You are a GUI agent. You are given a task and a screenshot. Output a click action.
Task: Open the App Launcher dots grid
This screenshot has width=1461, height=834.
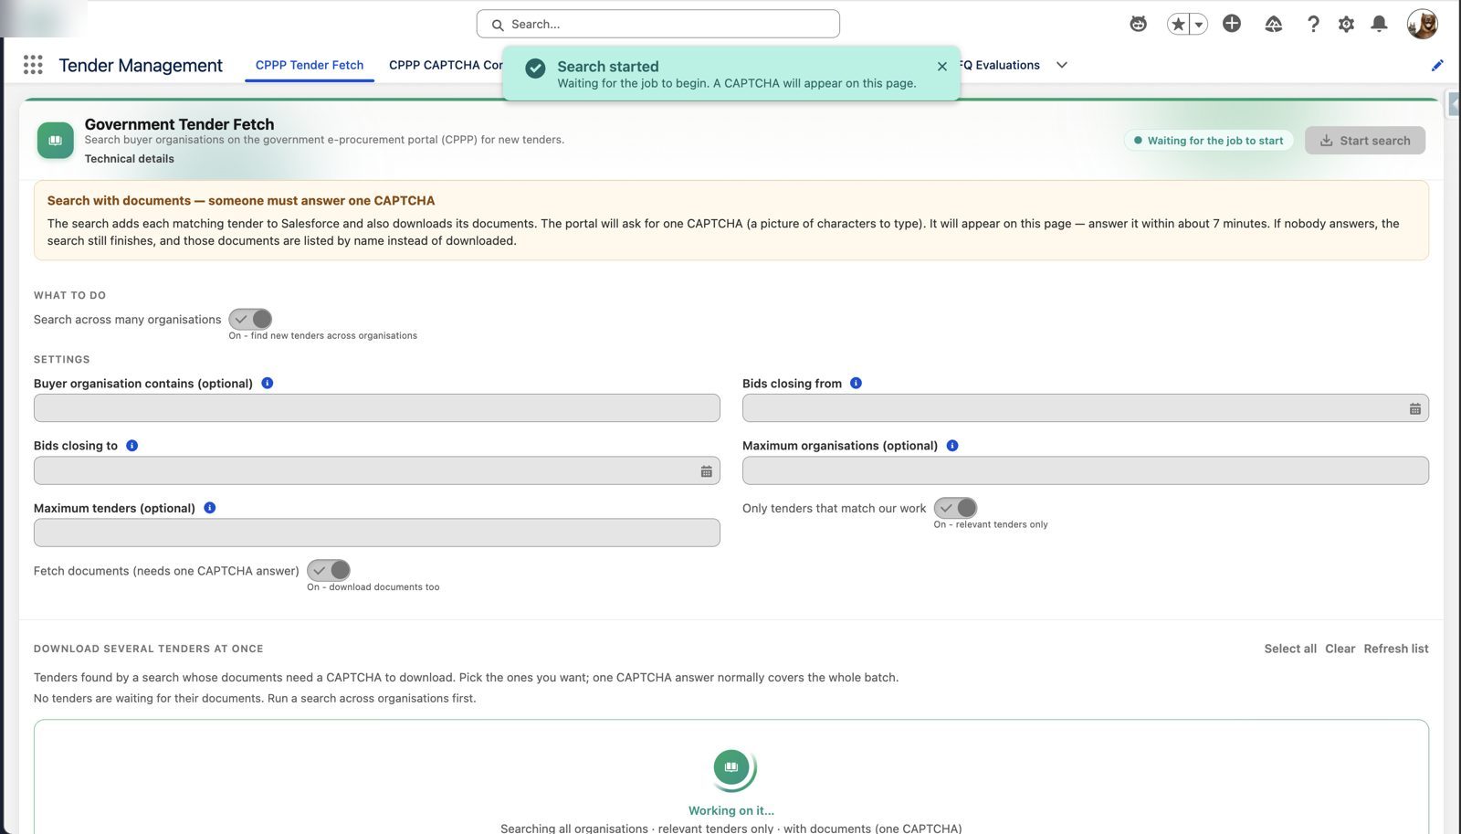click(33, 65)
